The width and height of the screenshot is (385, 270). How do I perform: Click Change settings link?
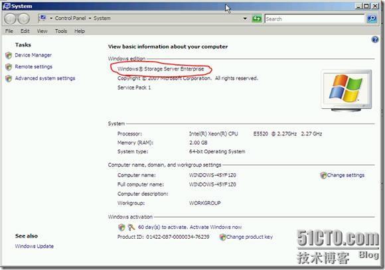pos(346,175)
